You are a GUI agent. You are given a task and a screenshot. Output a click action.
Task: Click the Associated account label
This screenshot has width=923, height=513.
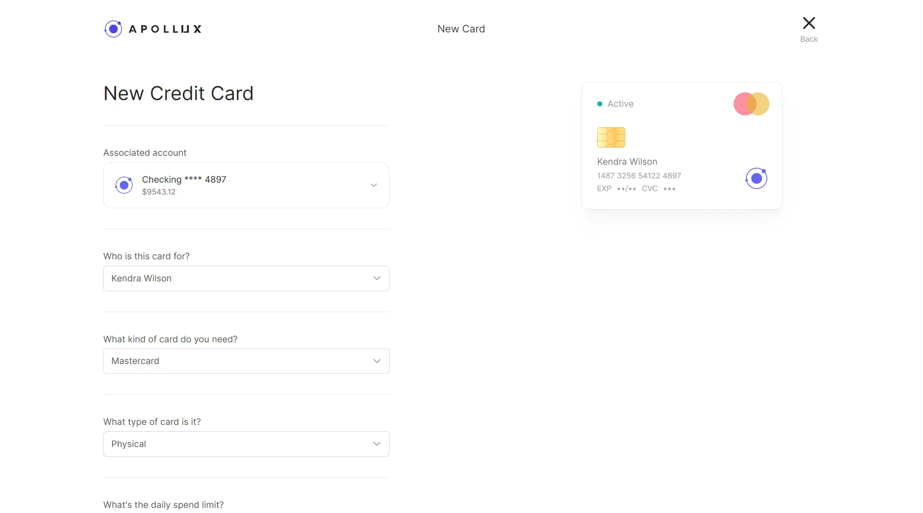tap(145, 153)
